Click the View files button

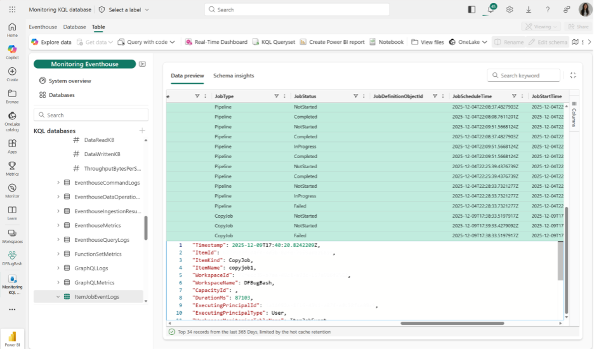tap(427, 42)
